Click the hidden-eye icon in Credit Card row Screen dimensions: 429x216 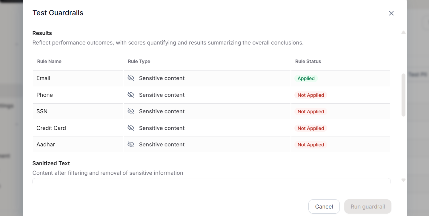tap(131, 128)
